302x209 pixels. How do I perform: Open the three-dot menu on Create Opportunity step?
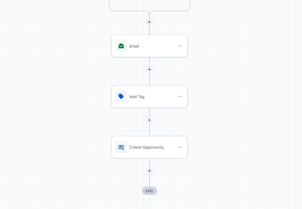pyautogui.click(x=180, y=147)
